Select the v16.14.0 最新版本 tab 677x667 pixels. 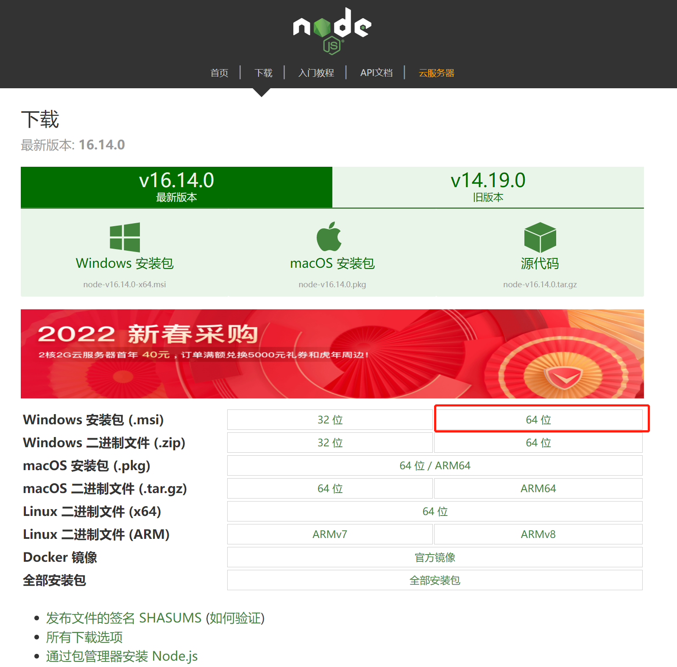click(176, 187)
